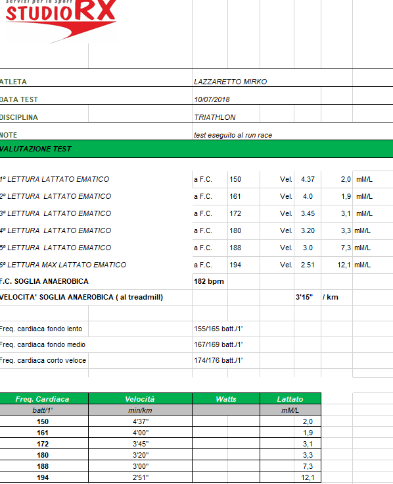Select pace 2'51" in Velocità column
The height and width of the screenshot is (484, 393).
(x=141, y=477)
